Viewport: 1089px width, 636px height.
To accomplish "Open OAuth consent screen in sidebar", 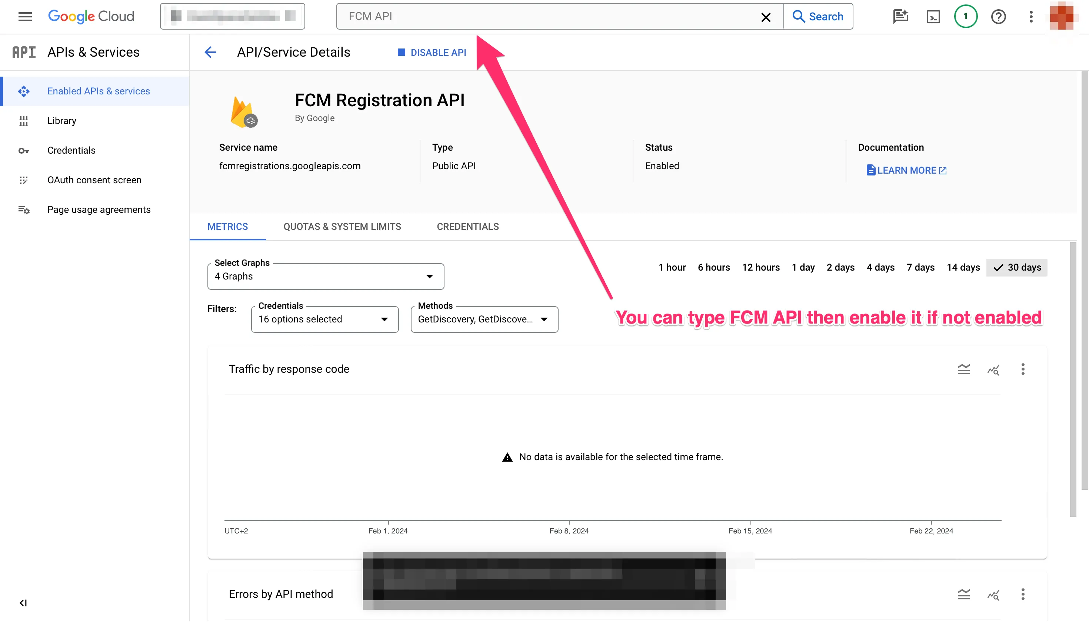I will (95, 180).
